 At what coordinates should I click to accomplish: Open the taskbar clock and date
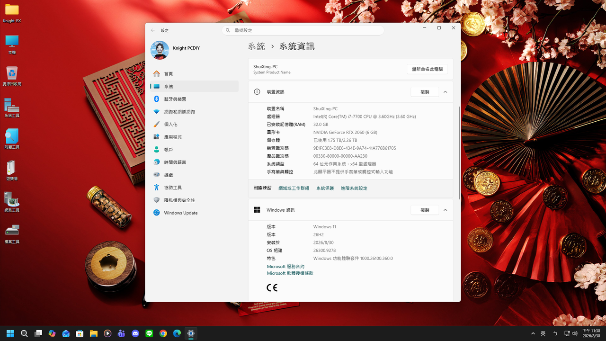[x=591, y=333]
